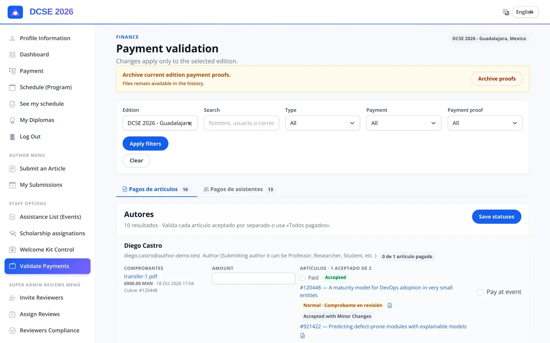550x343 pixels.
Task: Click the Payment sidebar icon
Action: coord(12,71)
